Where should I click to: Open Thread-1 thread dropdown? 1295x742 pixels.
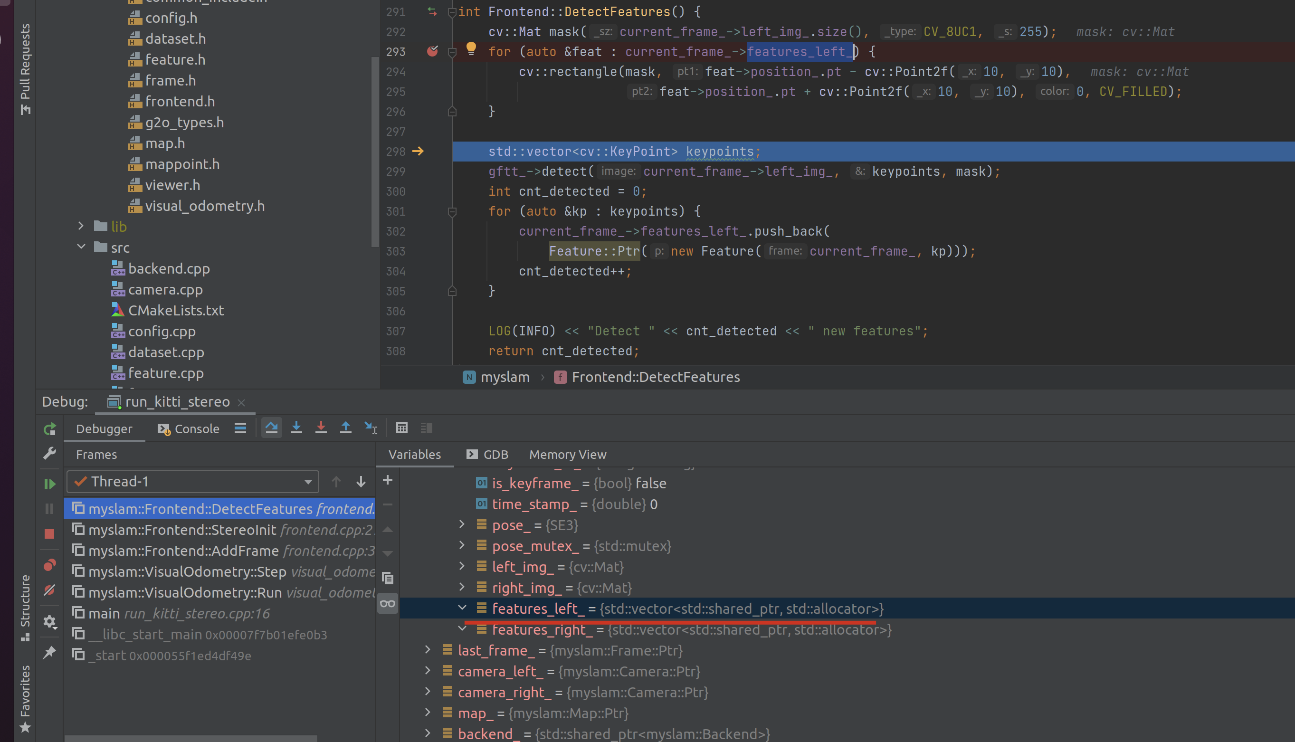click(193, 482)
